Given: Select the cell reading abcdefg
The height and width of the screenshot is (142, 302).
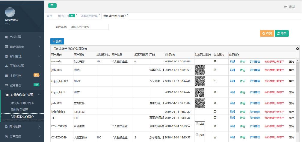Looking at the screenshot, I should [62, 61].
